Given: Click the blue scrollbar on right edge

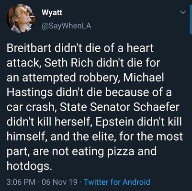Looking at the screenshot, I should coord(191,22).
